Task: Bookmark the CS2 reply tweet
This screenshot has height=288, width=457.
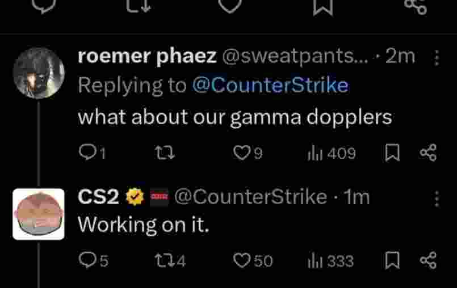Action: pos(392,260)
